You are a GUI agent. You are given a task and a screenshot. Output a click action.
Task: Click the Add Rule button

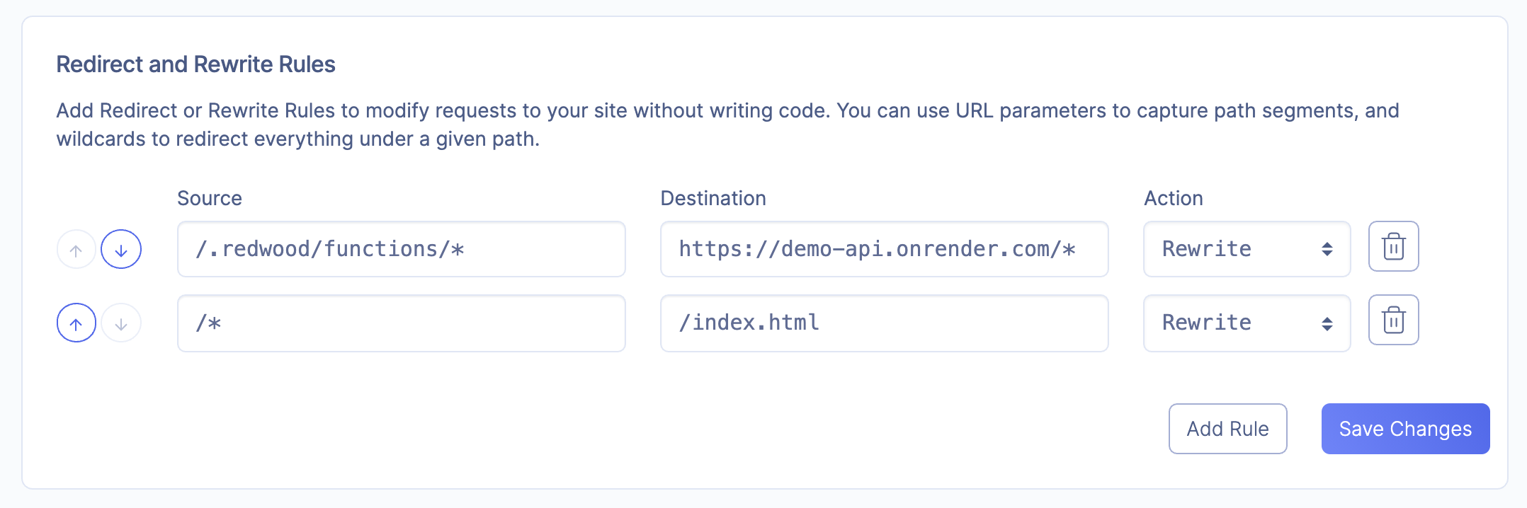[1227, 429]
